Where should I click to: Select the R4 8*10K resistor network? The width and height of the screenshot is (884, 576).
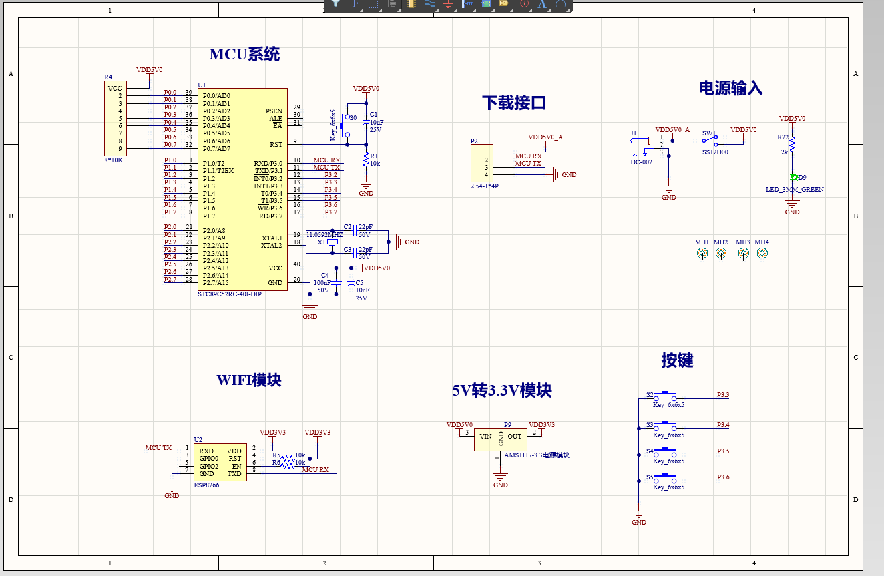click(115, 118)
